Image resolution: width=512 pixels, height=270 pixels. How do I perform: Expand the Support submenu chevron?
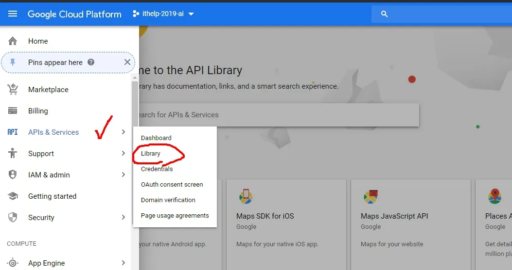point(123,153)
